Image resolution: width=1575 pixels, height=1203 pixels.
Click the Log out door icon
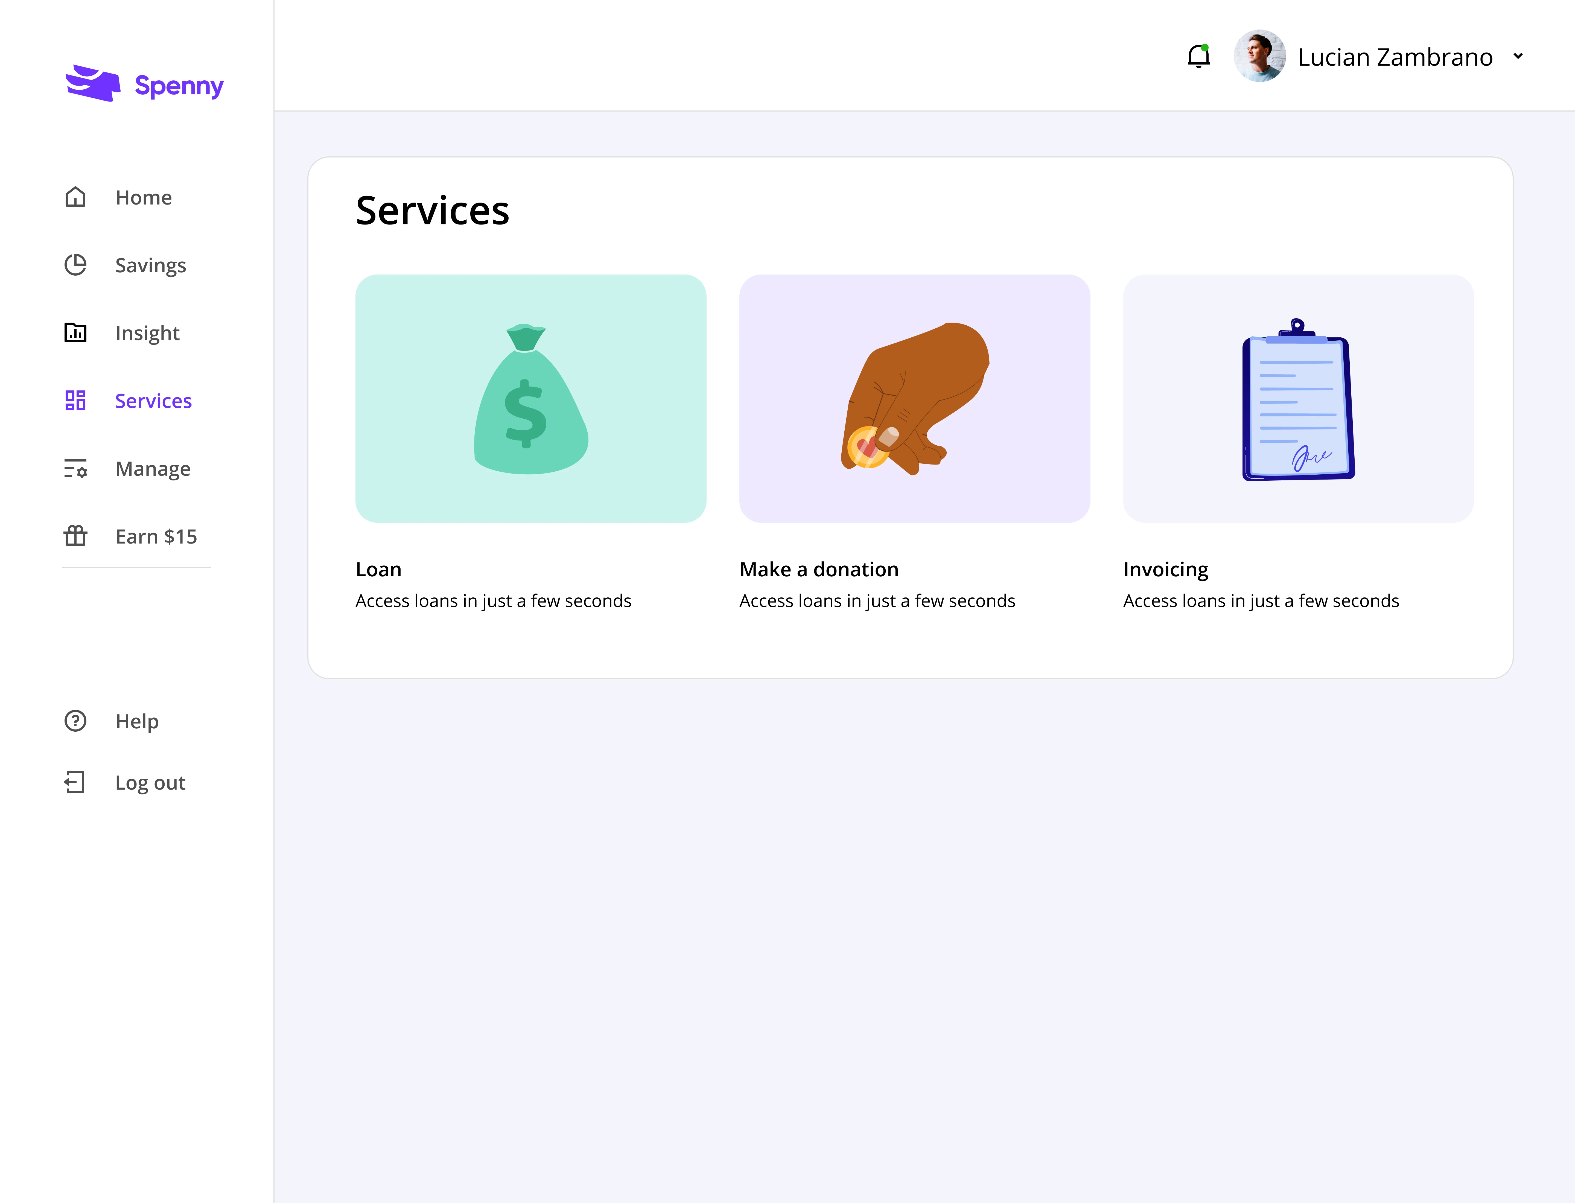click(x=75, y=782)
